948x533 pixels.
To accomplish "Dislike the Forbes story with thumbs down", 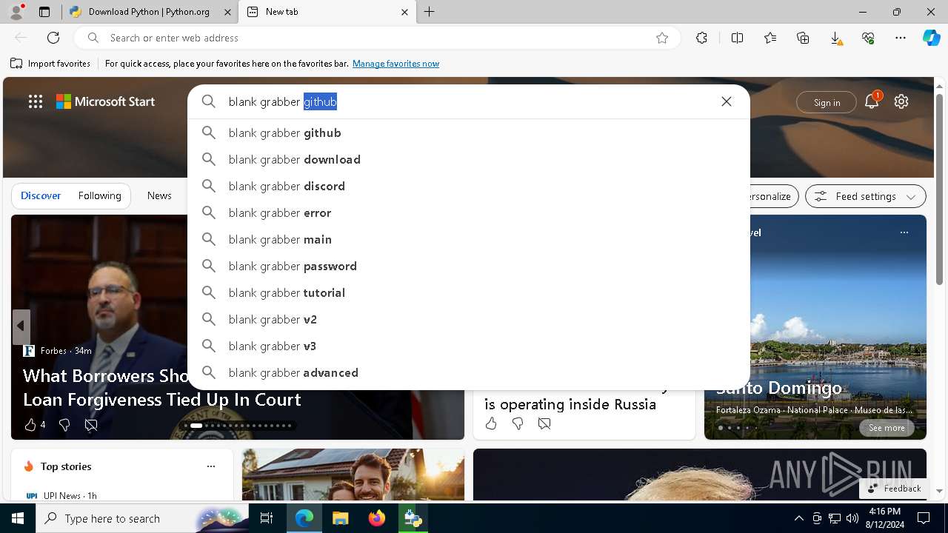I will click(x=64, y=425).
